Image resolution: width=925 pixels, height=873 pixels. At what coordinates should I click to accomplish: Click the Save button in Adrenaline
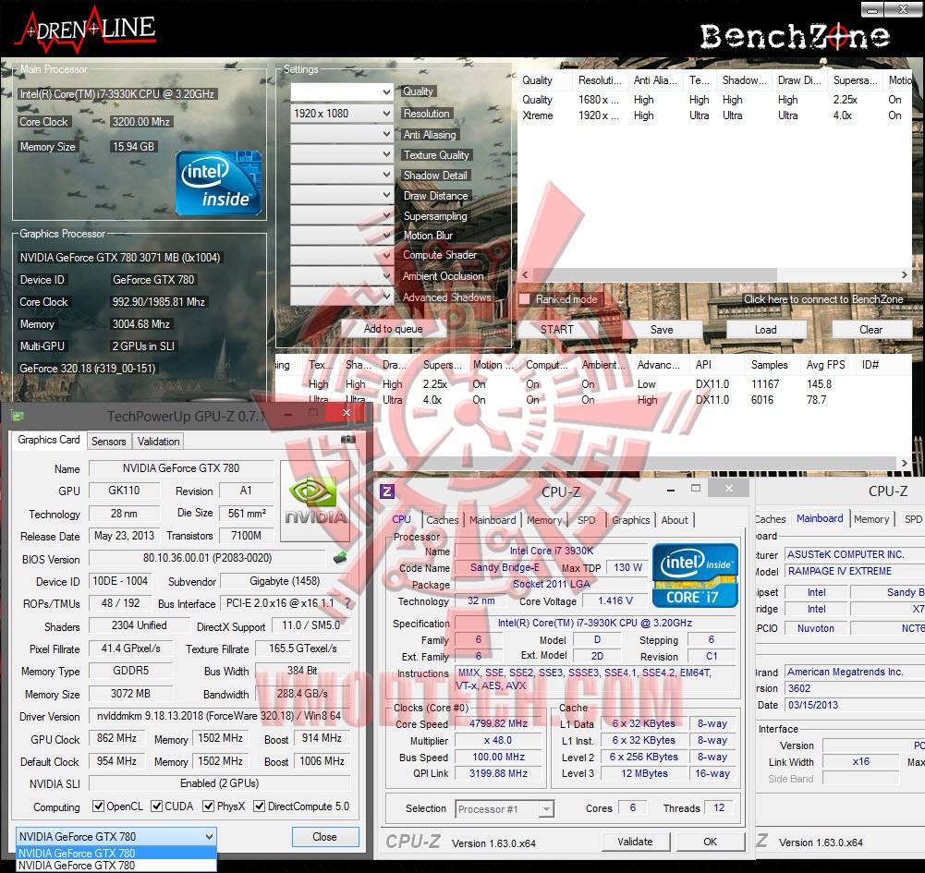[662, 330]
